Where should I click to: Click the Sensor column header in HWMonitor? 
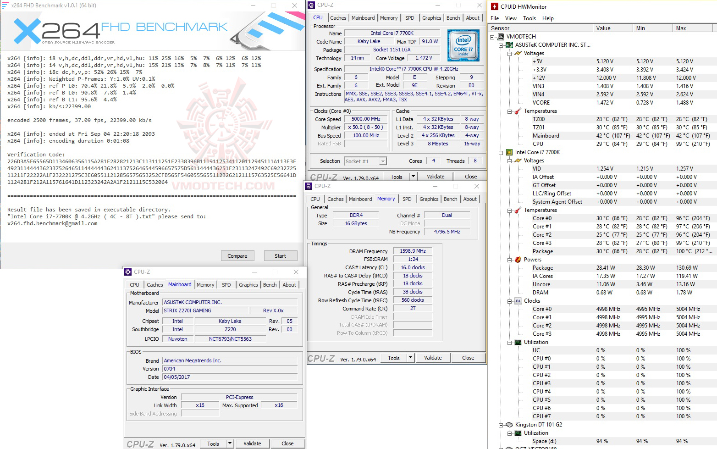point(541,28)
